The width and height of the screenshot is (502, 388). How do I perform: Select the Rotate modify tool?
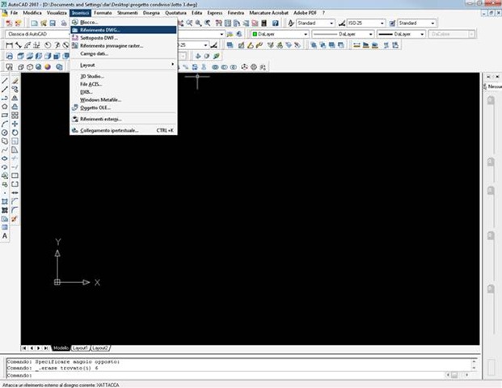[15, 133]
